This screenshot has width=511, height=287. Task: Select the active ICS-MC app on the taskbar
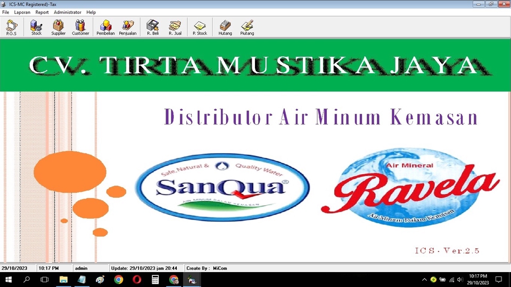coord(192,280)
